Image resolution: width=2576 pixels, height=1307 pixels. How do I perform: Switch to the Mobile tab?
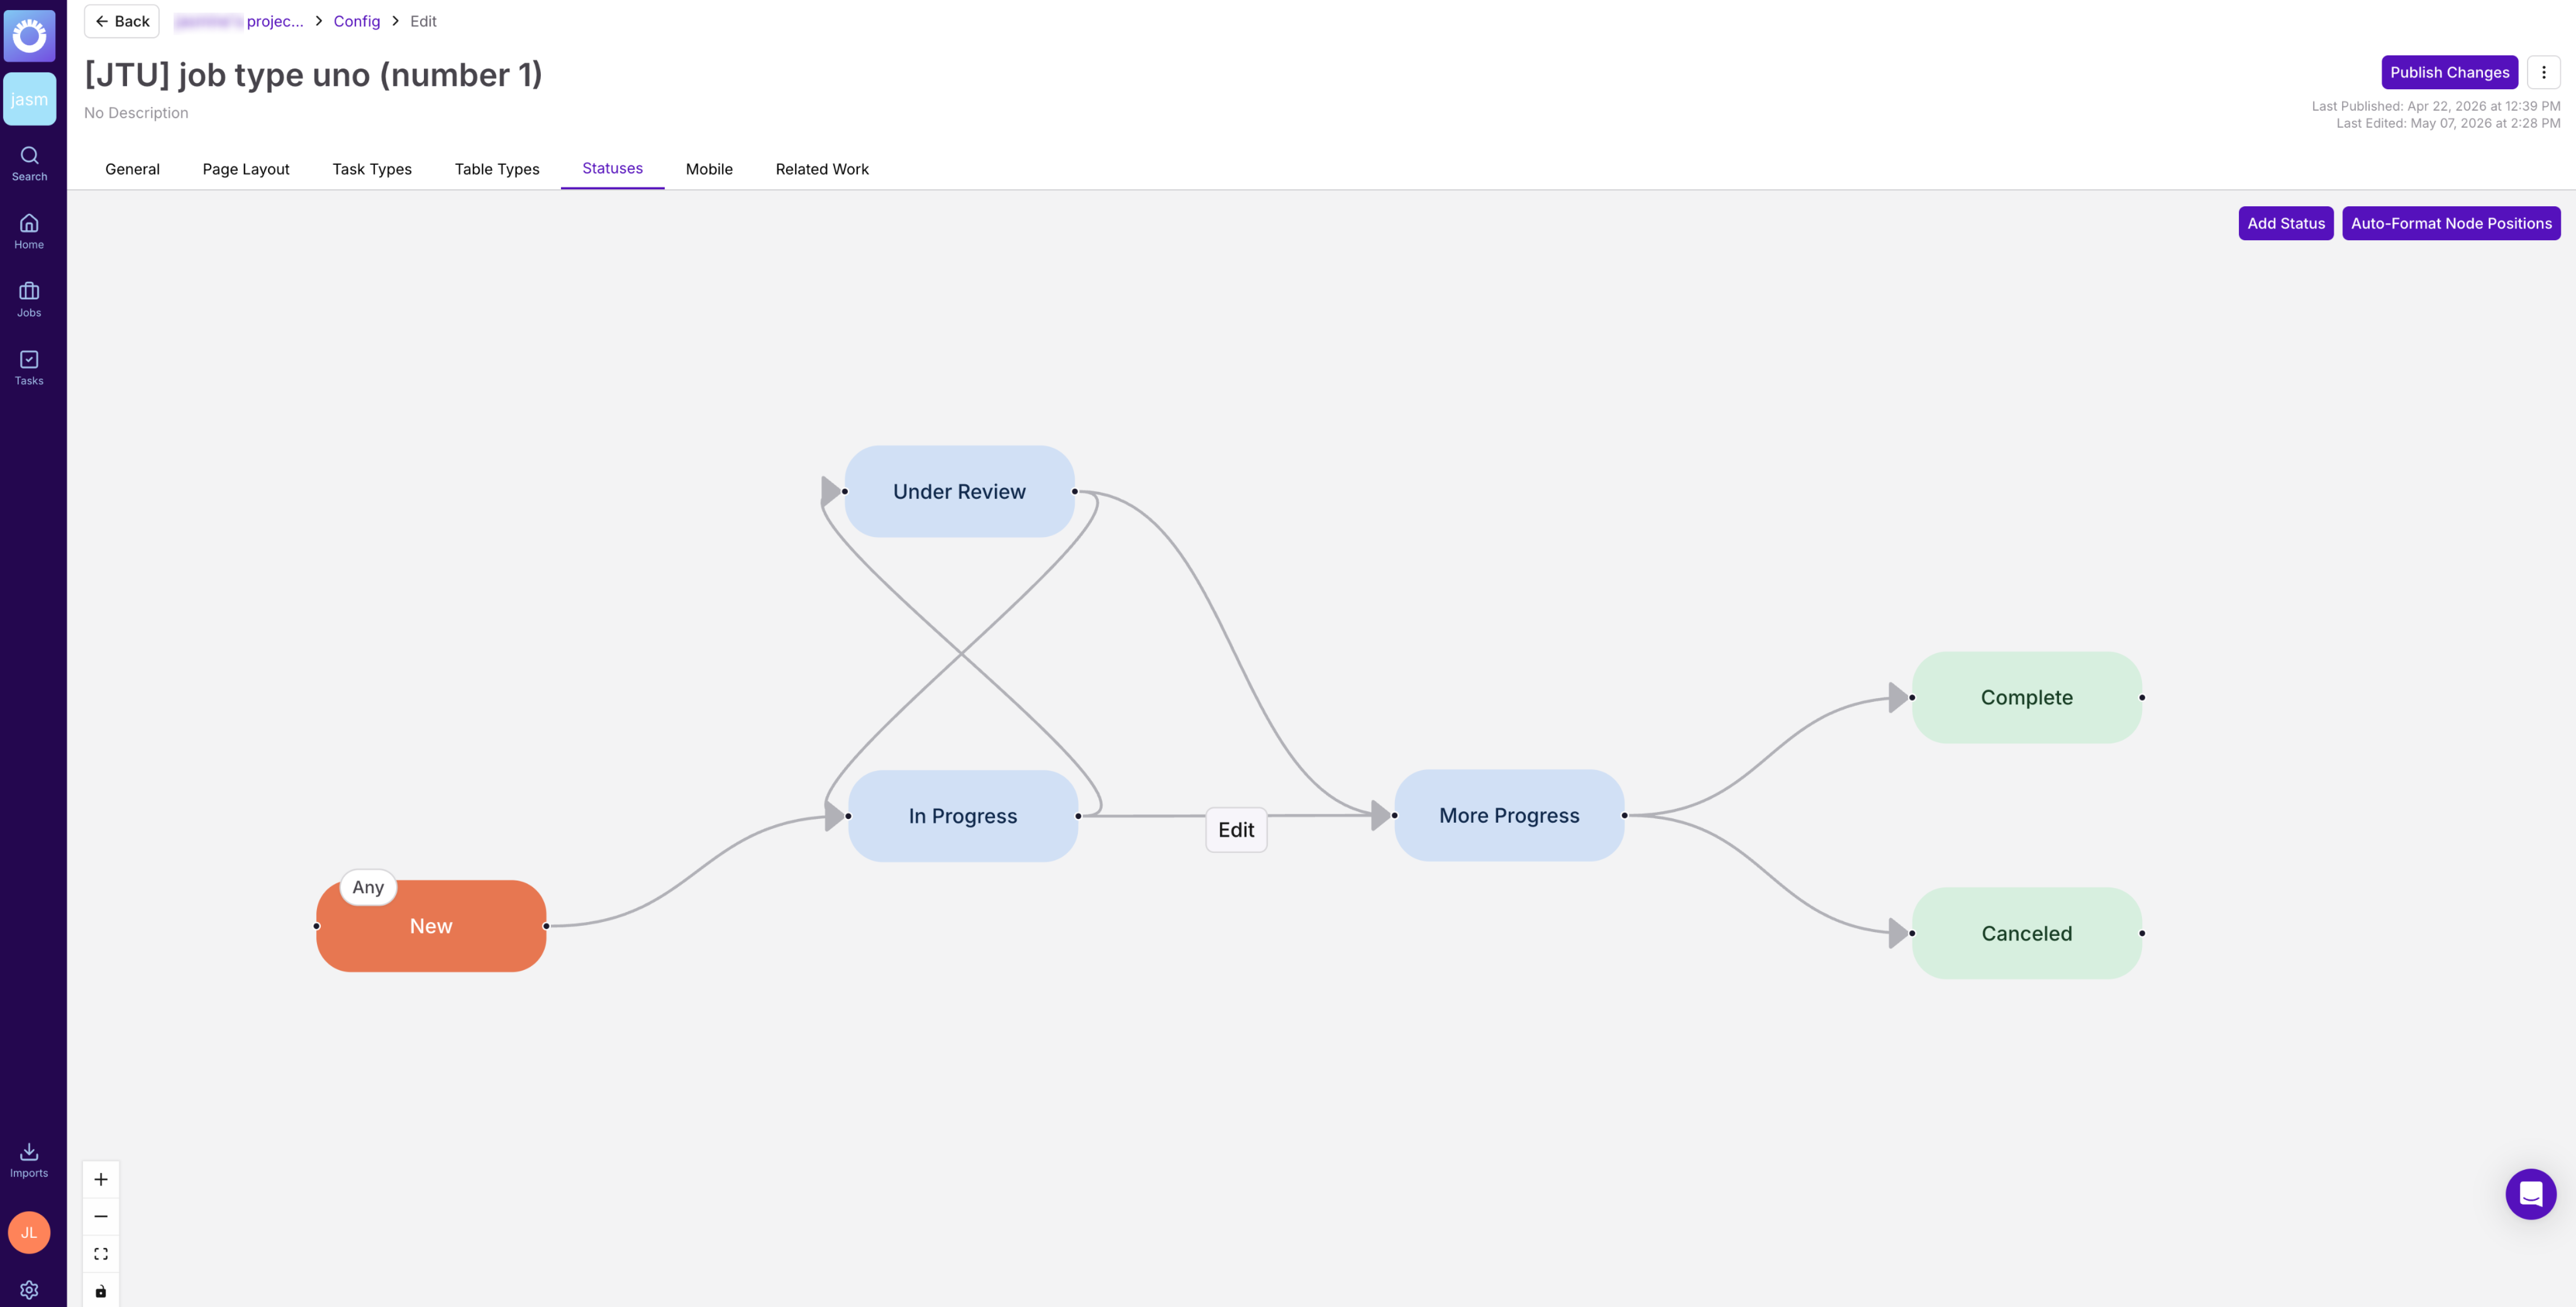click(709, 169)
